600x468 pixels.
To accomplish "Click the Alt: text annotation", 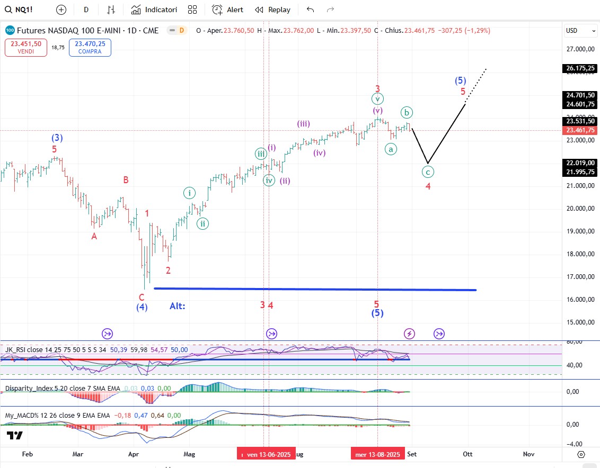I will [x=178, y=306].
